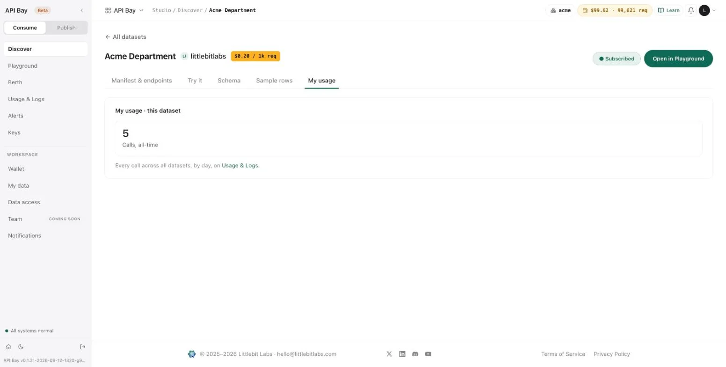726x367 pixels.
Task: Go back to All datasets
Action: (x=125, y=37)
